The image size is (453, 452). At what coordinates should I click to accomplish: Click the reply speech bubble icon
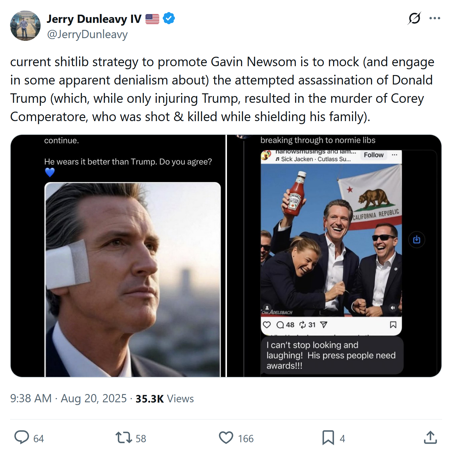pyautogui.click(x=22, y=438)
